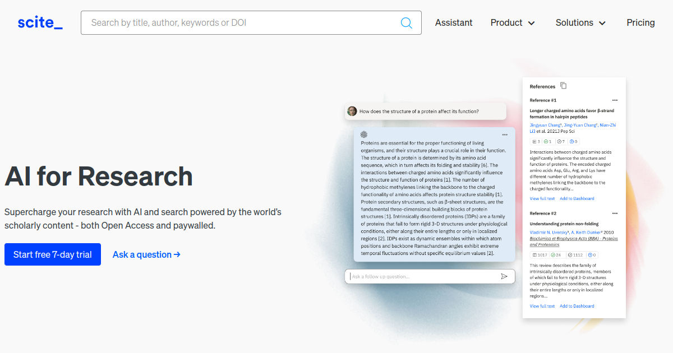Screen dimensions: 673x353
Task: Click Reference #1 citation count of 3
Action: click(536, 142)
